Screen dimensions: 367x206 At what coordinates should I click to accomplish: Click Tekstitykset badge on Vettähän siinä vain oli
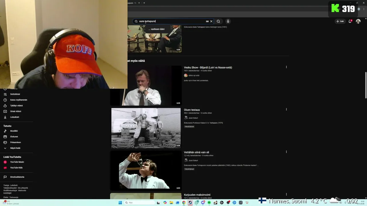(x=189, y=169)
